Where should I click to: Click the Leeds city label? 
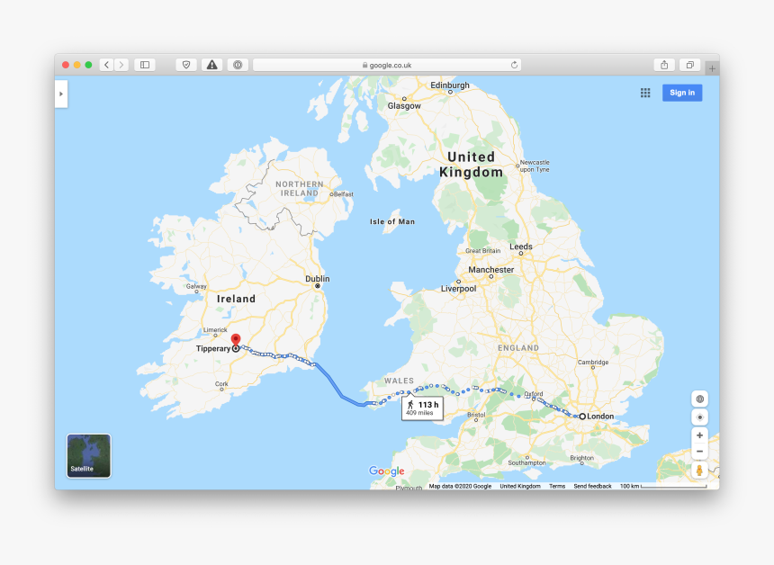click(521, 247)
